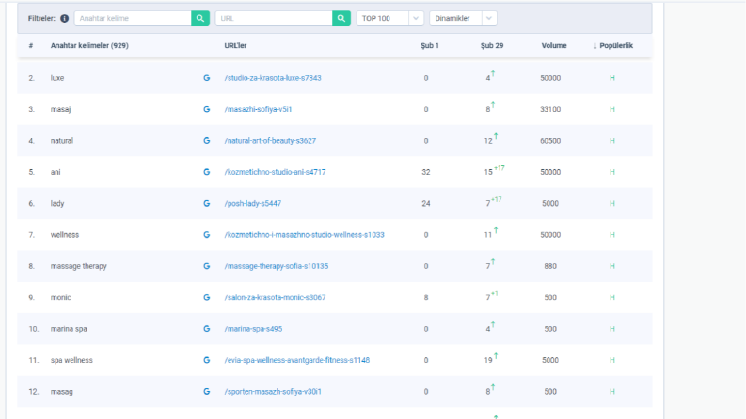This screenshot has width=746, height=419.
Task: Open /massage-therapy-sofia-s10135 link
Action: (276, 266)
